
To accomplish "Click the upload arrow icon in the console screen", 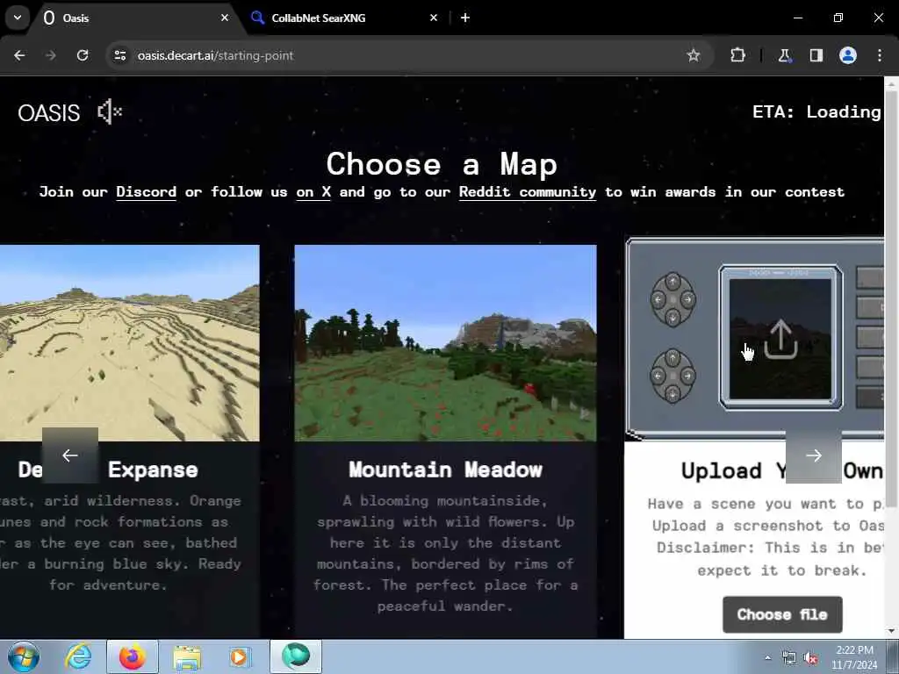I will click(780, 340).
